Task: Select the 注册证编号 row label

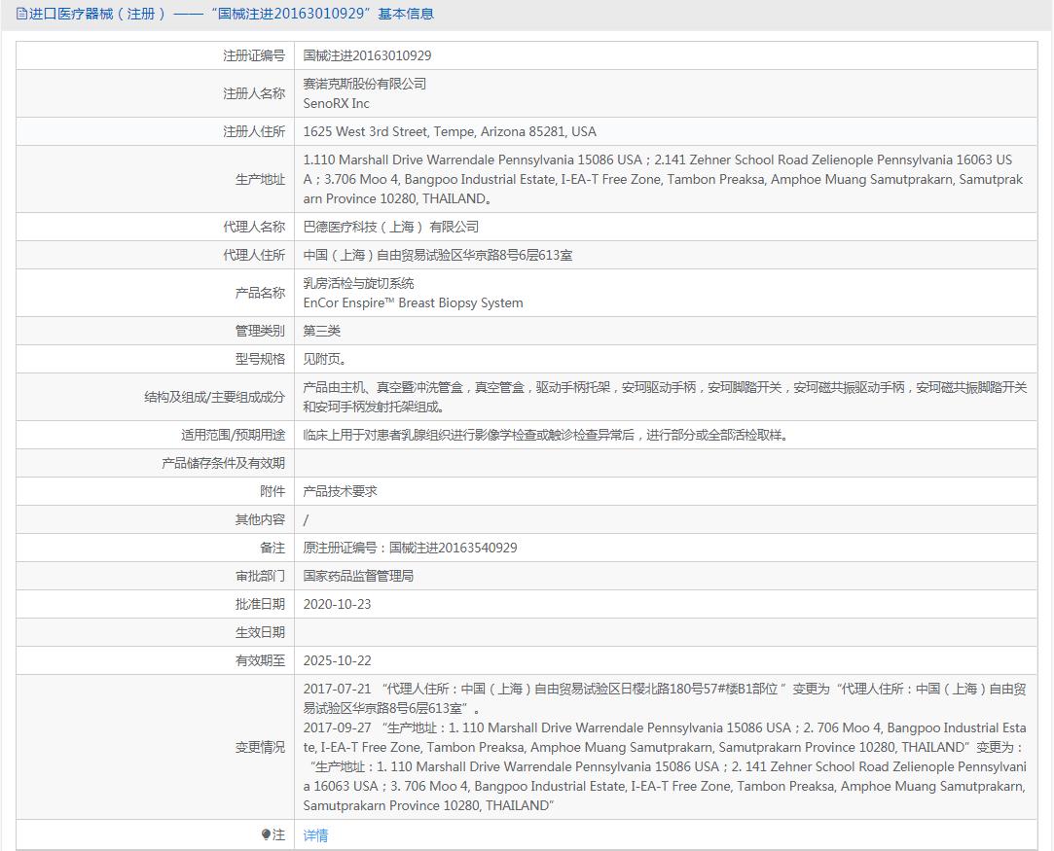Action: coord(254,55)
